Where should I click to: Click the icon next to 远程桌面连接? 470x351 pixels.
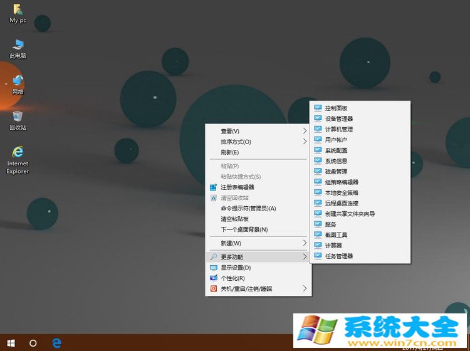click(318, 203)
